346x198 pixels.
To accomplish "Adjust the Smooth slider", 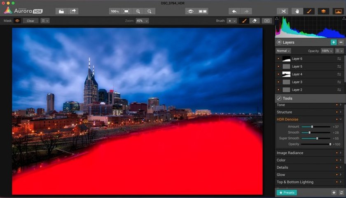I will 316,132.
